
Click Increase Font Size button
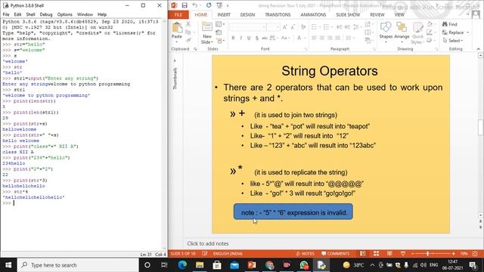(x=285, y=27)
